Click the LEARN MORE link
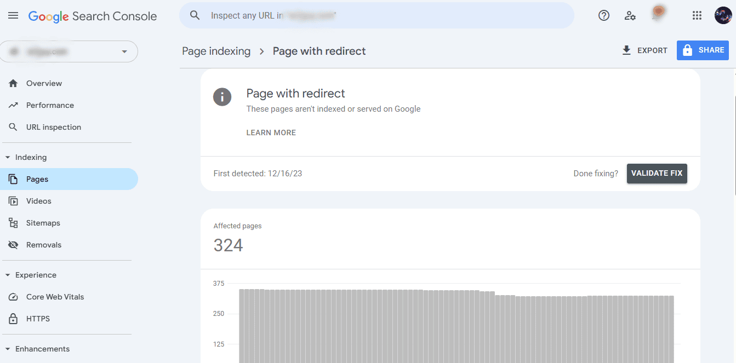The image size is (736, 363). [x=271, y=132]
